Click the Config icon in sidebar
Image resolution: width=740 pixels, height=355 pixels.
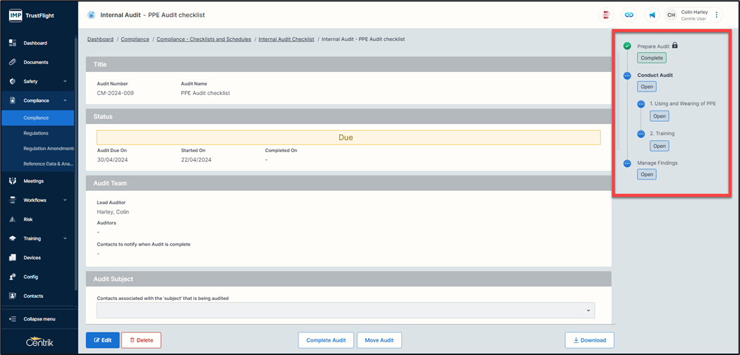pyautogui.click(x=13, y=277)
